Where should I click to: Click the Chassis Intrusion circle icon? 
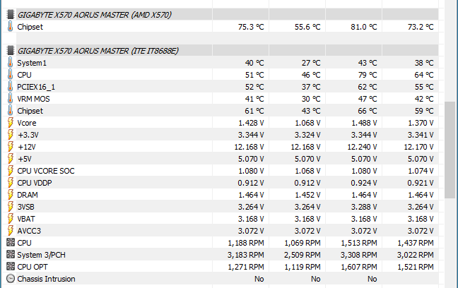(10, 279)
